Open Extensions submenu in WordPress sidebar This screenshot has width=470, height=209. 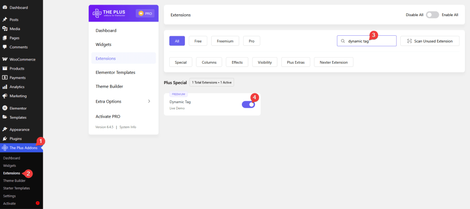click(11, 173)
